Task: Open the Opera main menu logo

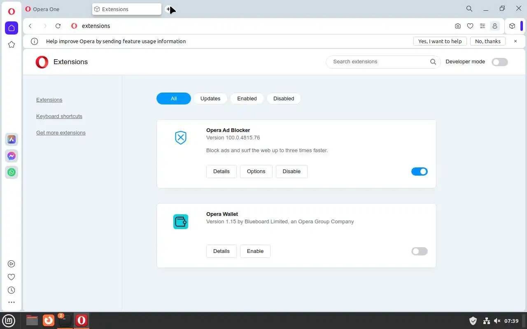Action: [x=12, y=12]
